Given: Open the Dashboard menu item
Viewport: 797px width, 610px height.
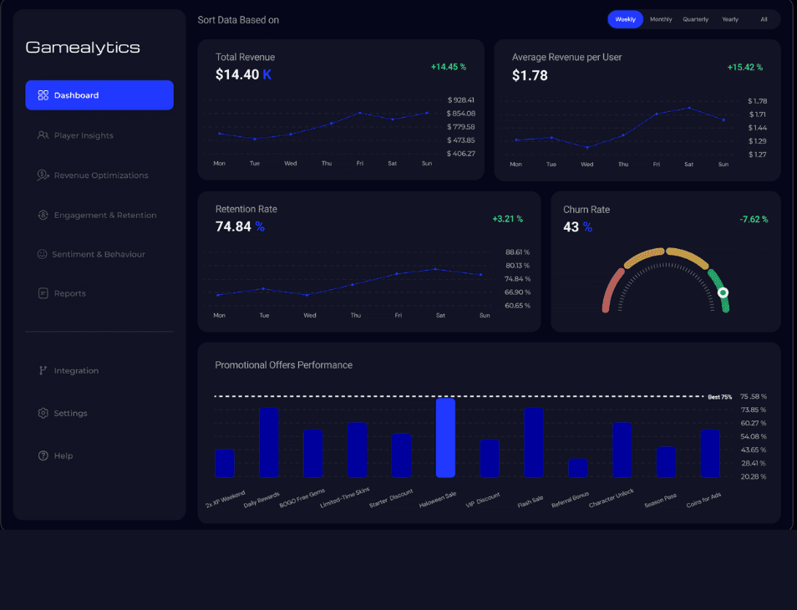Looking at the screenshot, I should point(99,95).
